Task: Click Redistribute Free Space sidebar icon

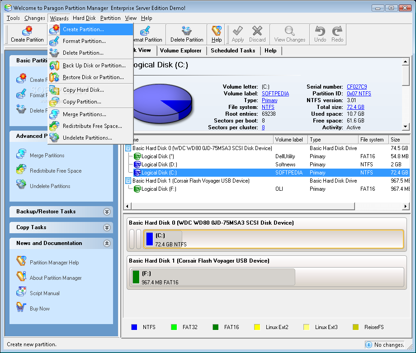Action: [x=21, y=169]
